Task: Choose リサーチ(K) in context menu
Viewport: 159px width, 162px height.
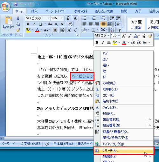Action: pyautogui.click(x=124, y=151)
